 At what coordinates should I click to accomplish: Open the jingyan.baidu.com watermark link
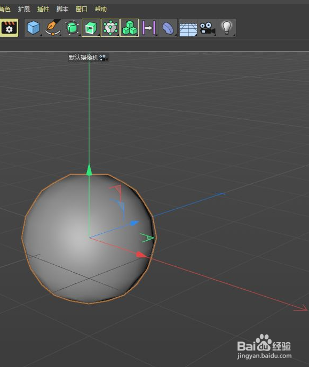click(264, 356)
